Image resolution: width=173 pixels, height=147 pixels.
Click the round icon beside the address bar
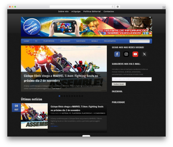point(118,7)
